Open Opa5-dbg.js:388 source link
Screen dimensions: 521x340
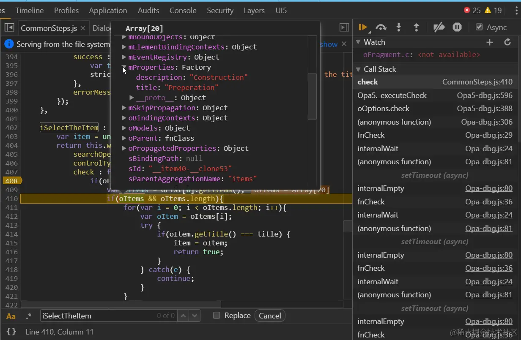(x=485, y=109)
